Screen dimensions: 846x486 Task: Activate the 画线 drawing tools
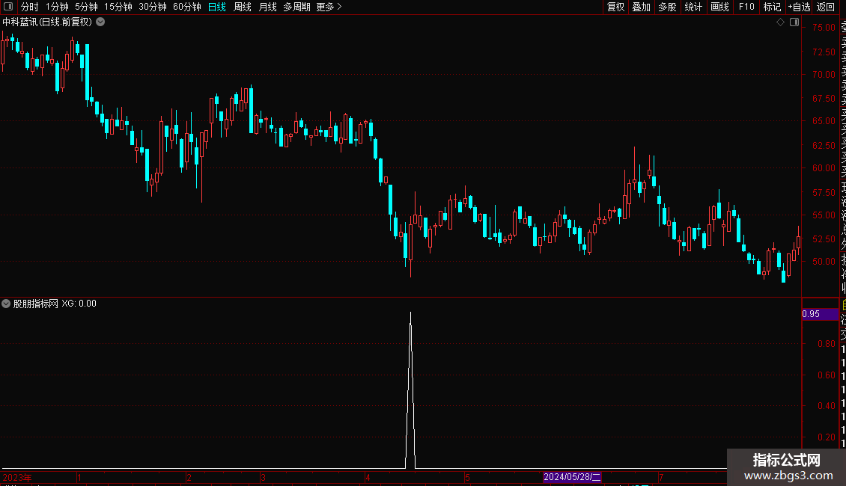(719, 7)
